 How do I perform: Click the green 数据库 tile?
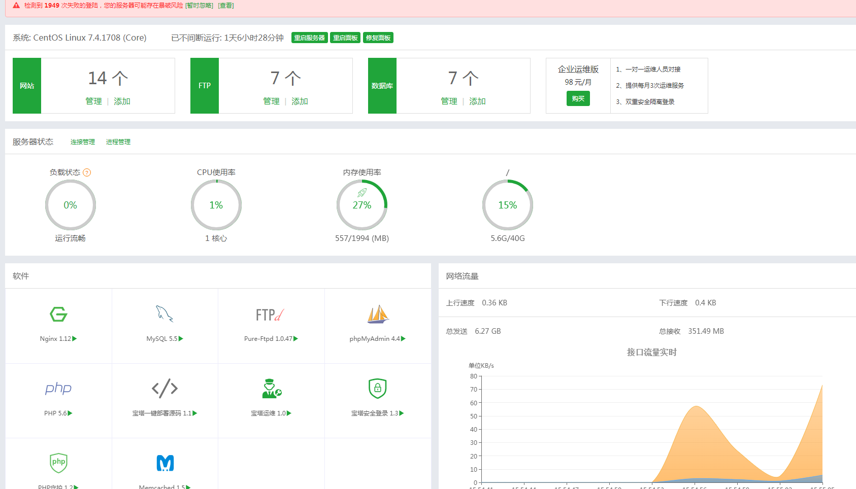point(382,86)
